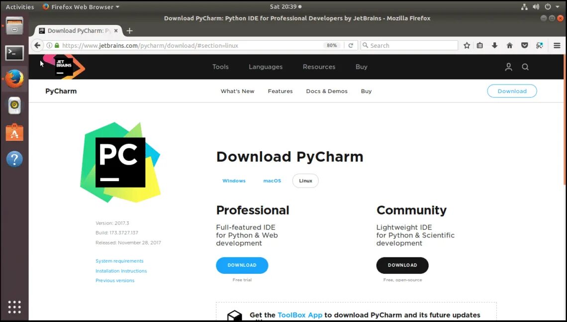Open Previous versions link

point(114,280)
